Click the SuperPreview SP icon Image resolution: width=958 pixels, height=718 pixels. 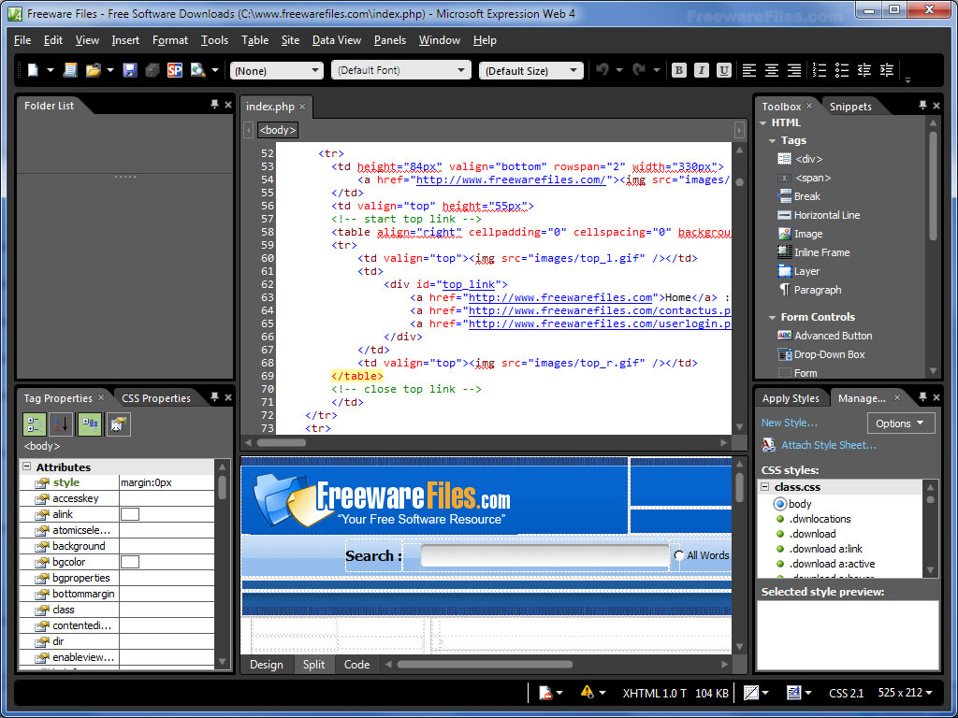tap(175, 70)
